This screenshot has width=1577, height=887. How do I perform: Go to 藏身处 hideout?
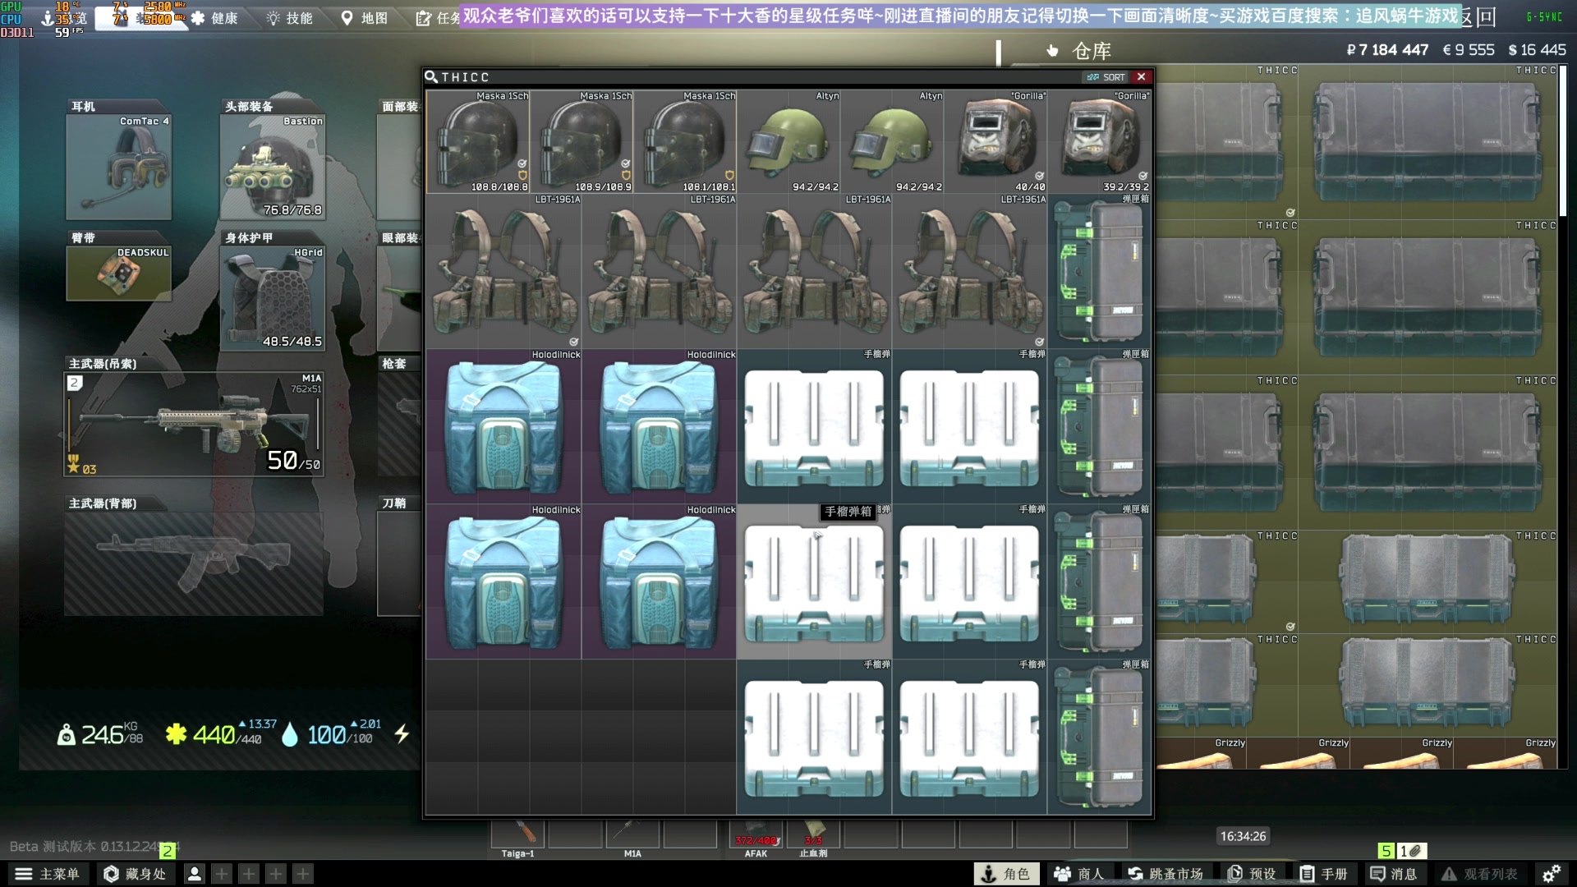[136, 874]
